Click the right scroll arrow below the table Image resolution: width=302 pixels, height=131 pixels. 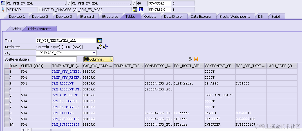click(28, 130)
